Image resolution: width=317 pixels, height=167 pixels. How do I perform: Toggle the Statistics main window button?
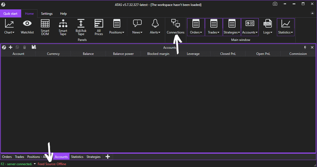285,27
